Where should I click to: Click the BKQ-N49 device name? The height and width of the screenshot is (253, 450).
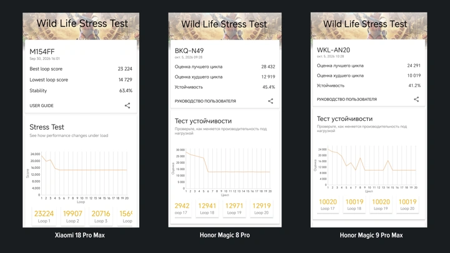tap(189, 50)
